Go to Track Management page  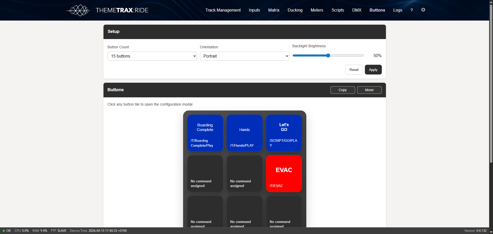223,10
